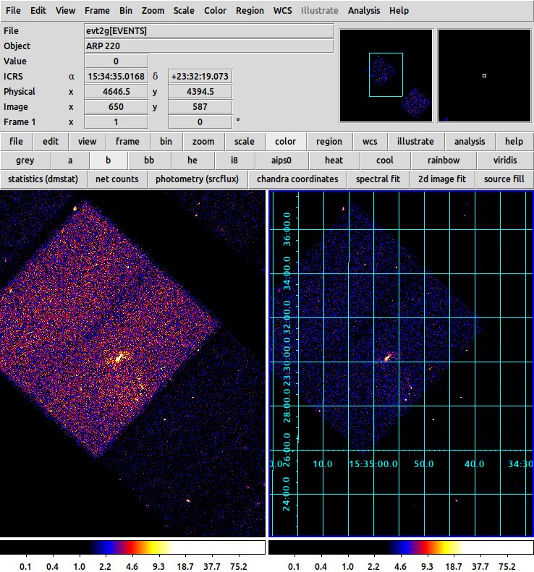Run net counts analysis

coord(116,179)
